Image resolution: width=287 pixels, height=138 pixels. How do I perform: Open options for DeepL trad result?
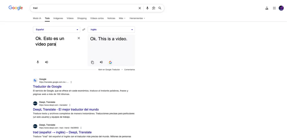tap(81, 128)
